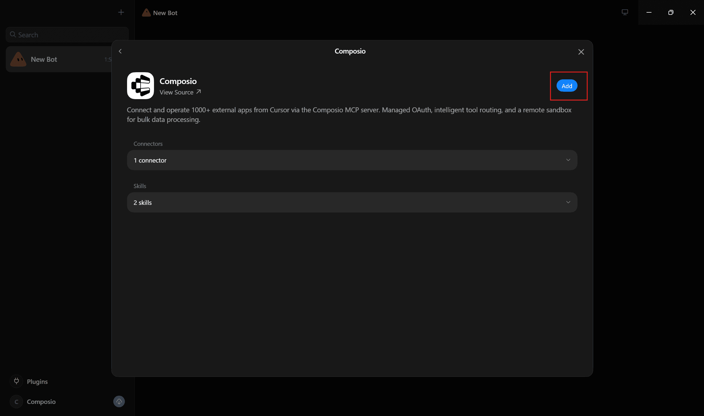The width and height of the screenshot is (704, 416).
Task: Click the cloud download icon beside Composio
Action: (119, 401)
